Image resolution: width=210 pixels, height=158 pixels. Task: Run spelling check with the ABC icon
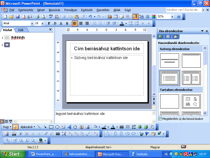coord(51,17)
